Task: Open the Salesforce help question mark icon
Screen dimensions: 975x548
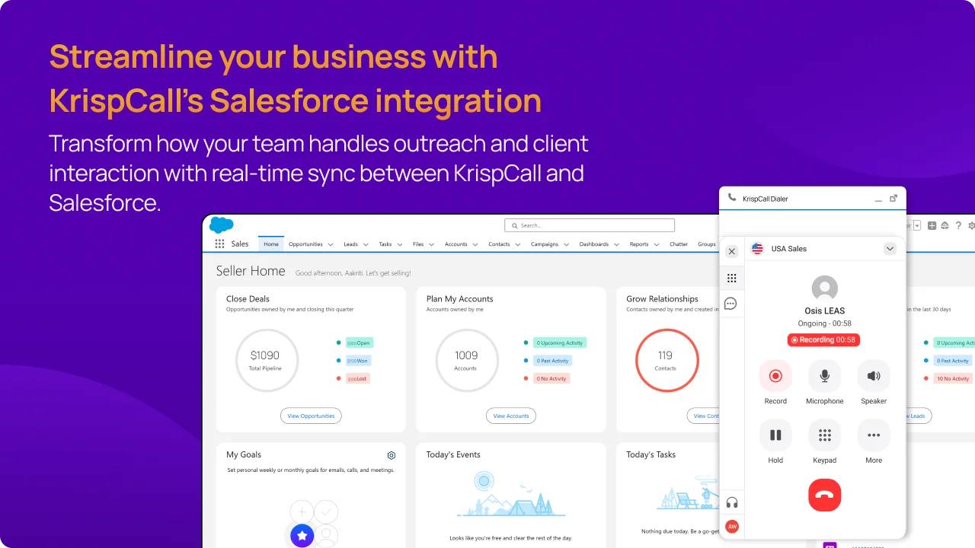Action: pos(958,225)
